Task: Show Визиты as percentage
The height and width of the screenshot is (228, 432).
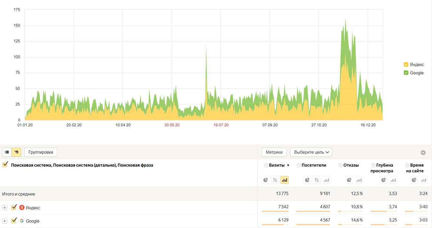Action: [275, 180]
